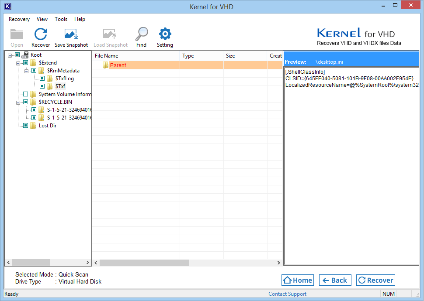Toggle second S-1-5-21 folder checkbox
Image resolution: width=424 pixels, height=301 pixels.
tap(34, 118)
